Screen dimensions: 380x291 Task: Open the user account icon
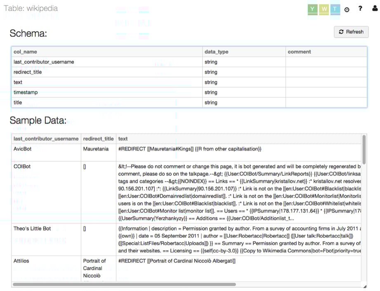[375, 9]
